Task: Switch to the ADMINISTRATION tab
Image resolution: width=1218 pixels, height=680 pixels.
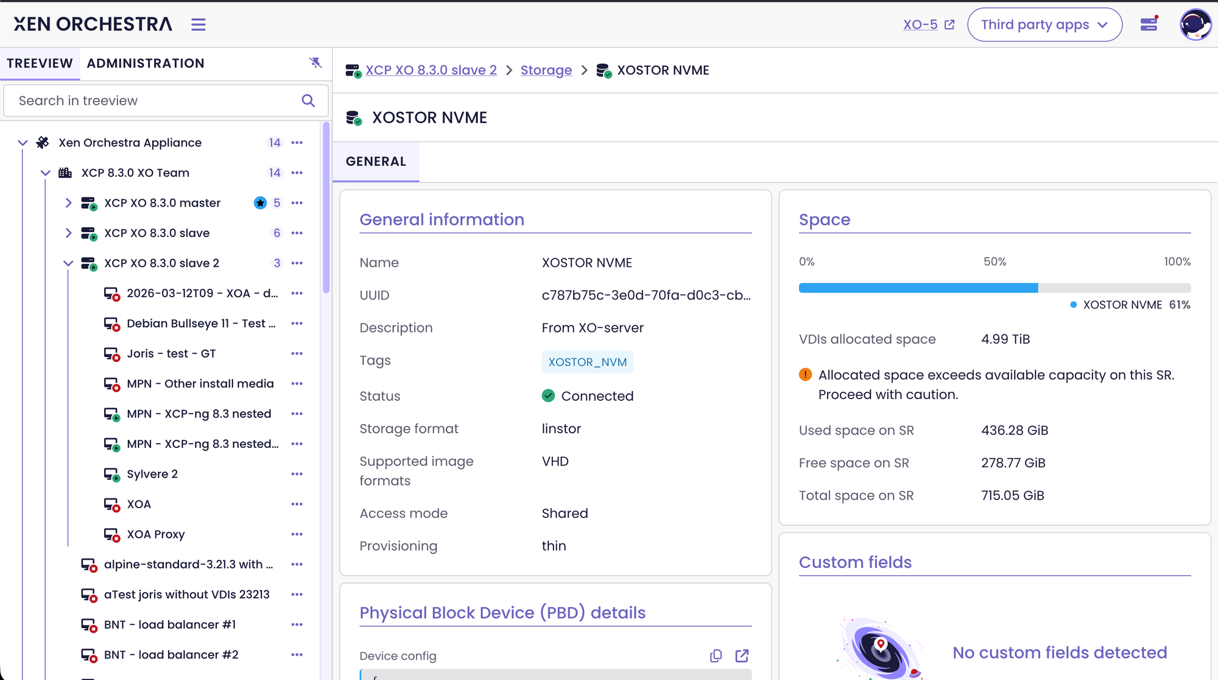Action: pyautogui.click(x=146, y=63)
